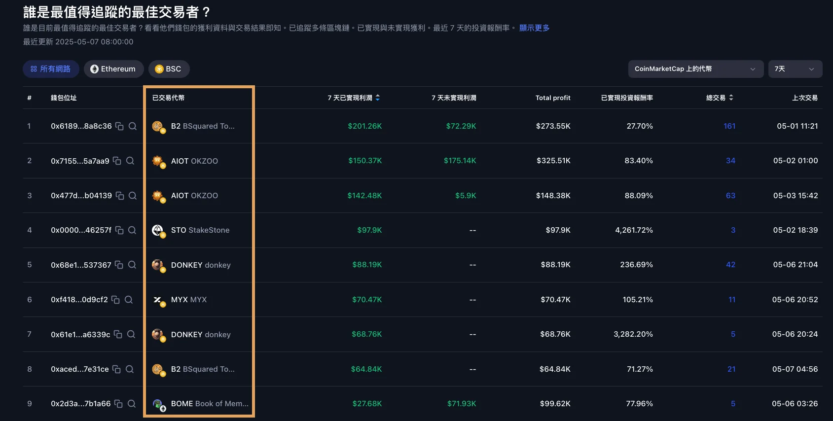The width and height of the screenshot is (833, 421).
Task: Click magnifier icon beside 0xaced...7e31ce
Action: pyautogui.click(x=130, y=369)
